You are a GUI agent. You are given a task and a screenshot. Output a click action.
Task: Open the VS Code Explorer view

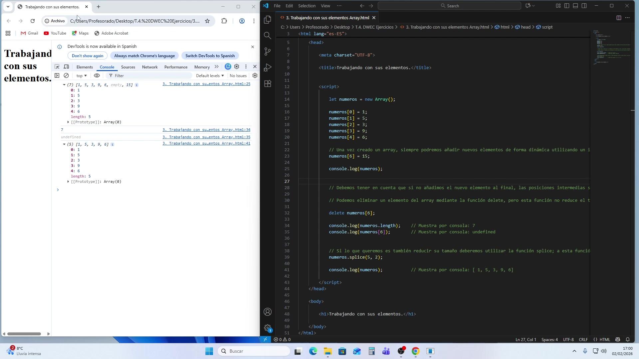[268, 20]
